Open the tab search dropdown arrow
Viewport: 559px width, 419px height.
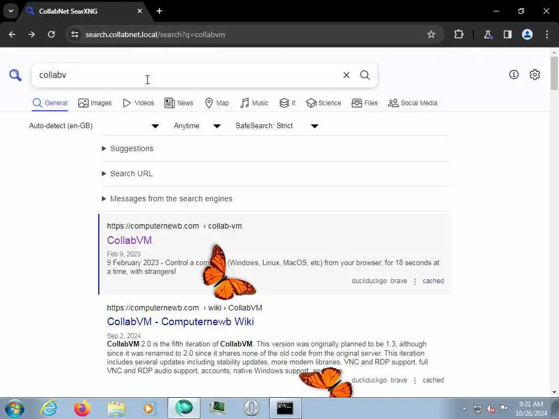(x=11, y=11)
